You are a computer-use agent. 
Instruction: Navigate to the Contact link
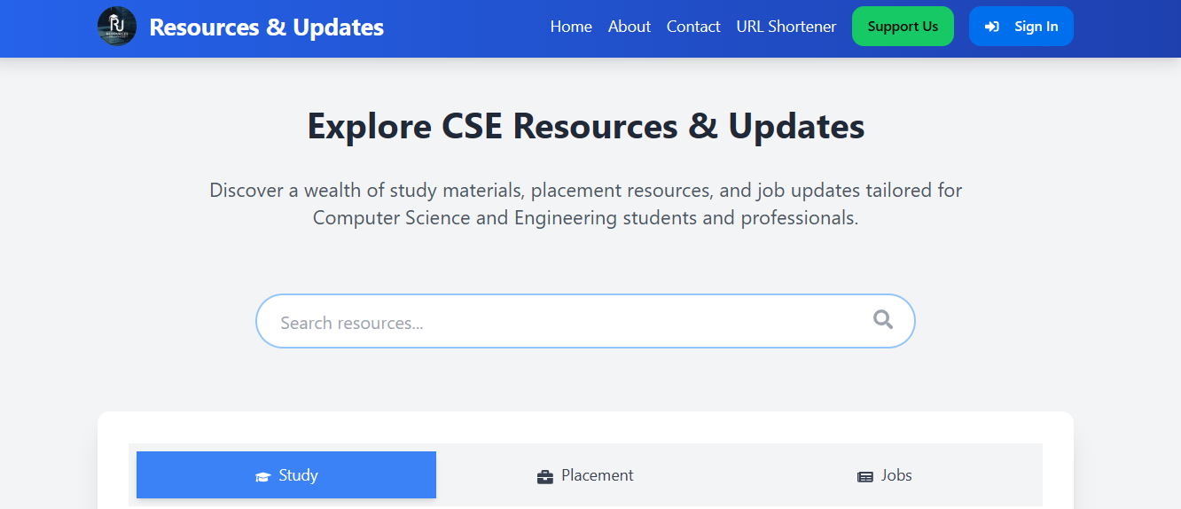[693, 27]
